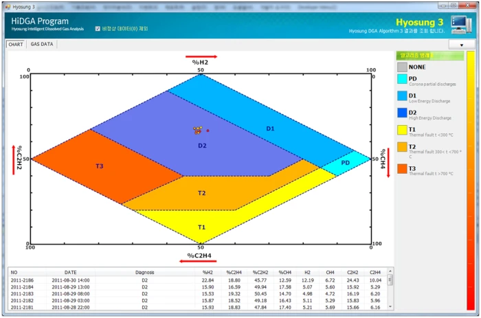
Task: Click the NONE gray legend swatch
Action: [402, 67]
